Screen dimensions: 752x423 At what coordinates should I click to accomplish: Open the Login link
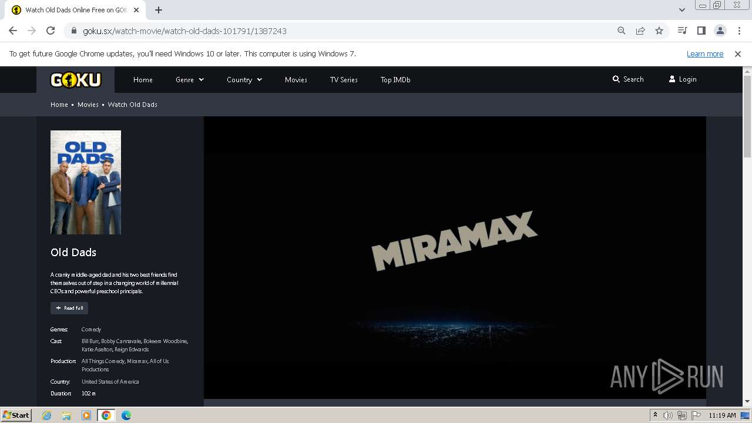(x=683, y=79)
